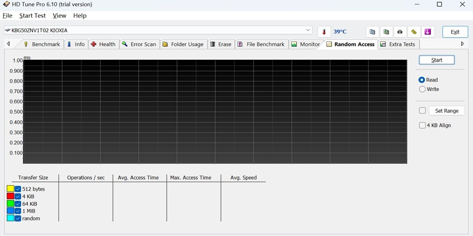
Task: Uncheck the 512 bytes transfer size
Action: [18, 189]
